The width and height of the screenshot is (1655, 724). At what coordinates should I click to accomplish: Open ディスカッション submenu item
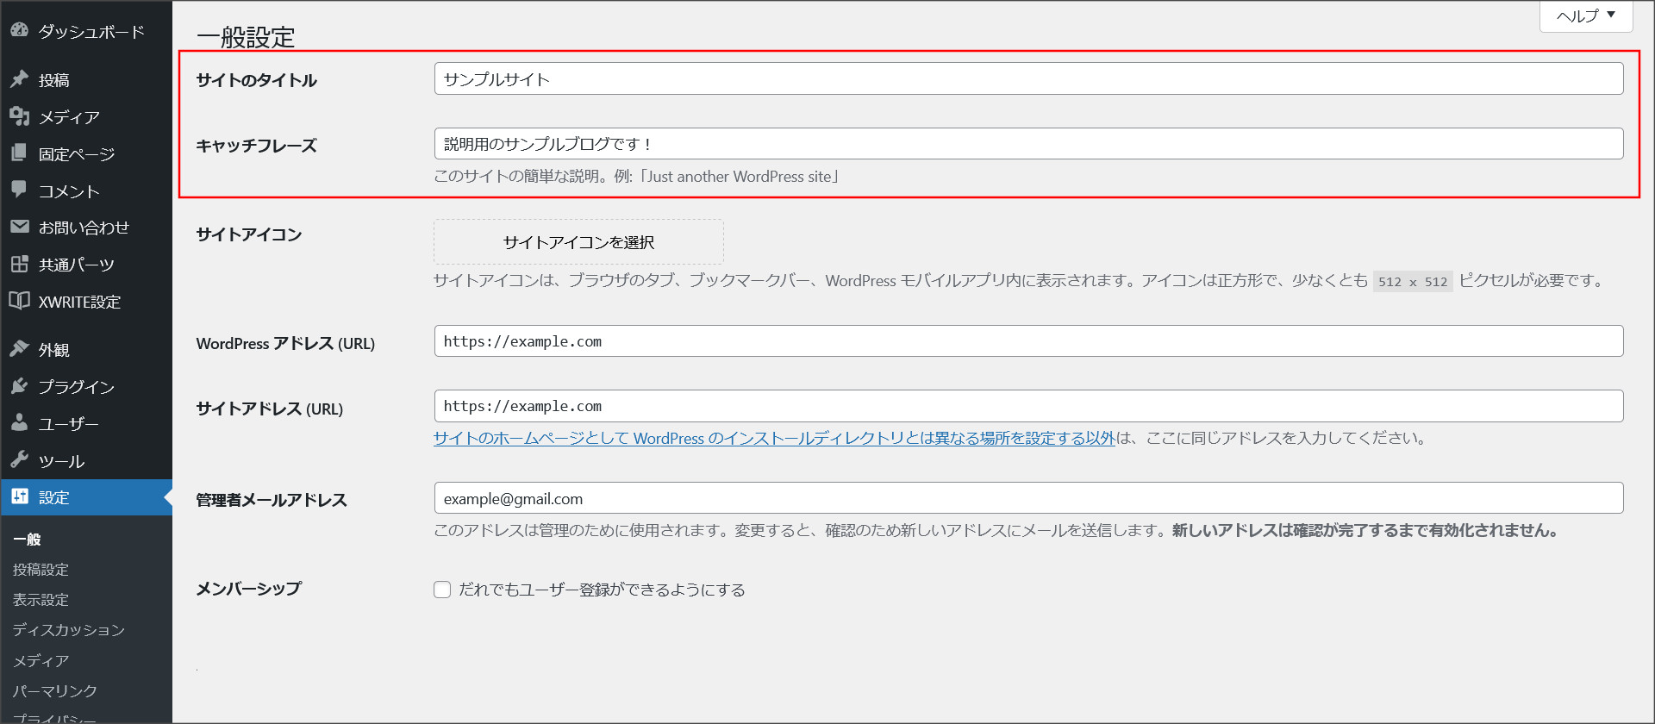[69, 630]
